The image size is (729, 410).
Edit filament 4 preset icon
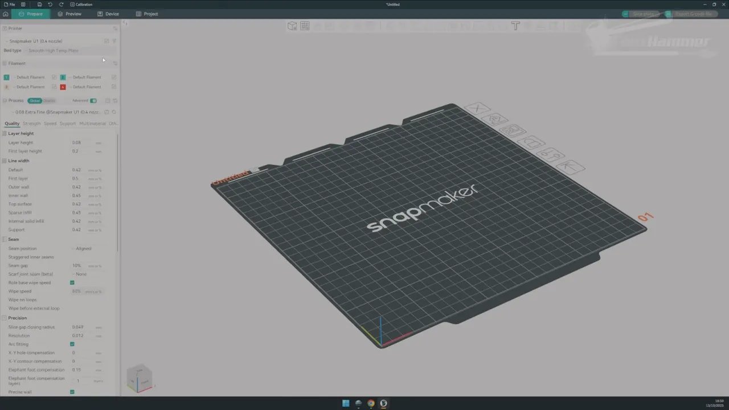tap(114, 87)
